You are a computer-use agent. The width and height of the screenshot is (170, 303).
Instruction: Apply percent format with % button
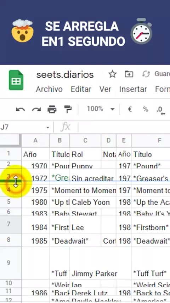pos(146,109)
